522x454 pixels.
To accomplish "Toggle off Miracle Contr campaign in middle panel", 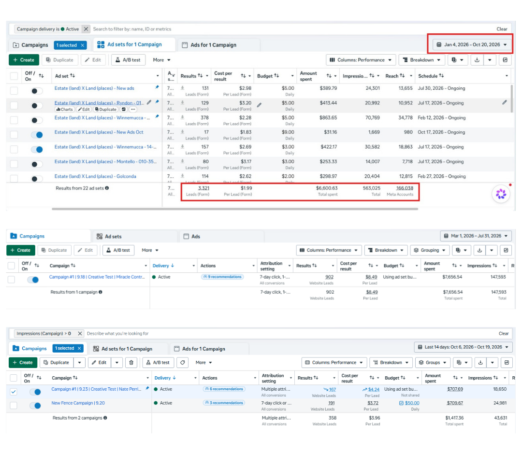I will click(33, 279).
